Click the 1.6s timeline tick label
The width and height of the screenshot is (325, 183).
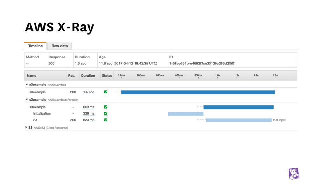pyautogui.click(x=275, y=75)
